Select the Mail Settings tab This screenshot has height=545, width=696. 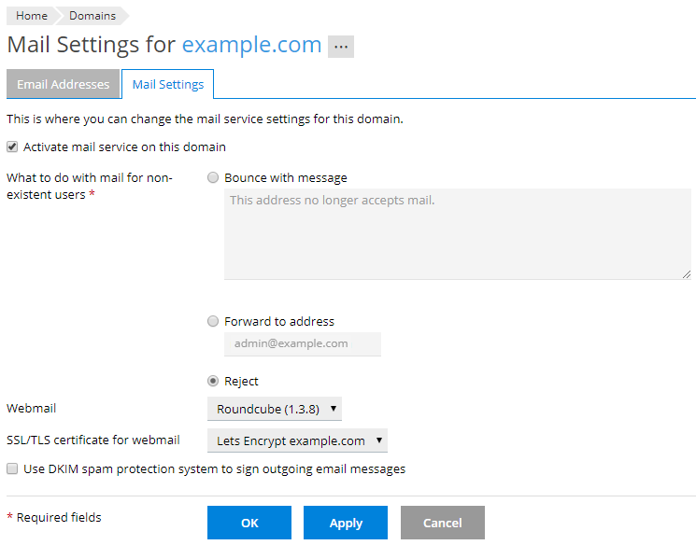[168, 84]
